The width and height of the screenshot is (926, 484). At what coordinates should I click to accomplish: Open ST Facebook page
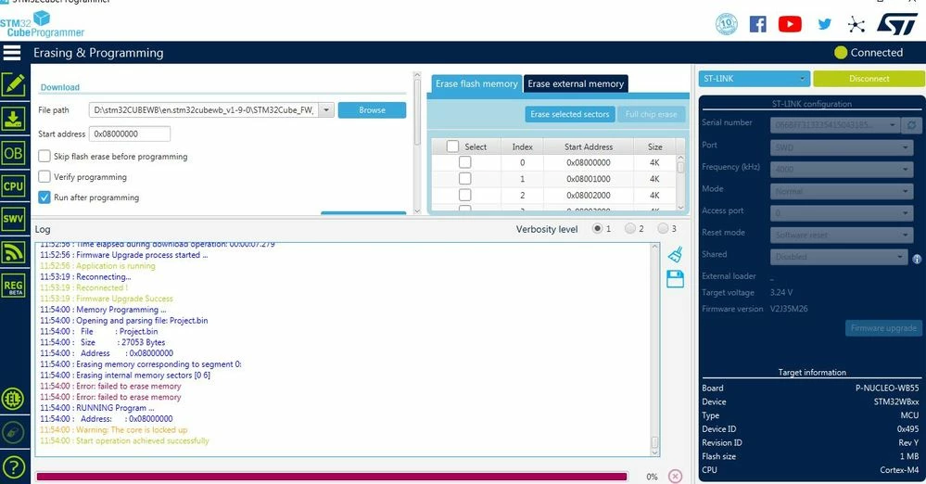(x=757, y=24)
